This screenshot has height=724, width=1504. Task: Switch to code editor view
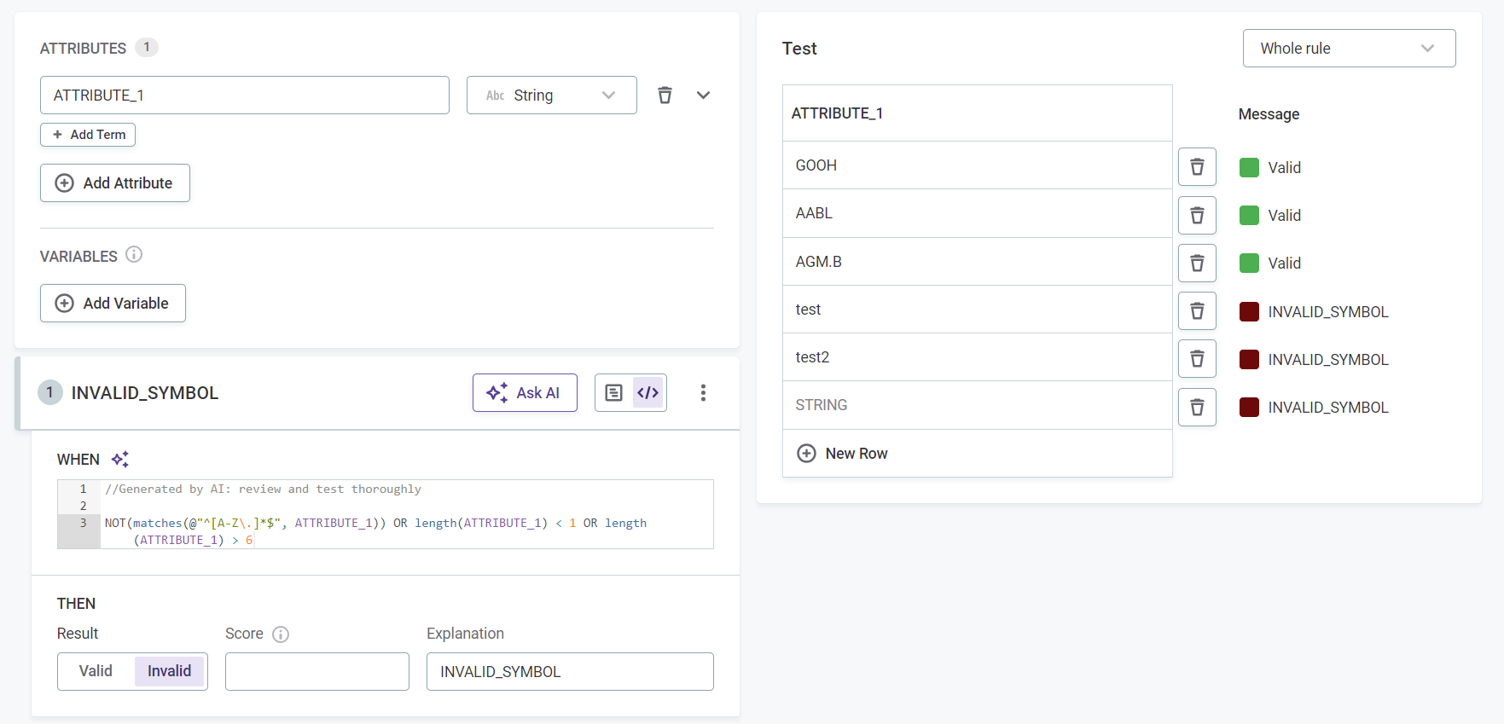tap(647, 392)
